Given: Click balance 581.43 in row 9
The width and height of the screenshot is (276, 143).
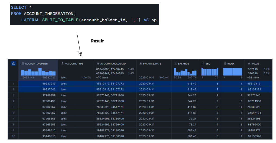Looking at the screenshot, I should (192, 130).
